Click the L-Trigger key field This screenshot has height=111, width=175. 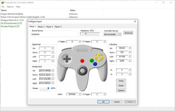pyautogui.click(x=72, y=42)
